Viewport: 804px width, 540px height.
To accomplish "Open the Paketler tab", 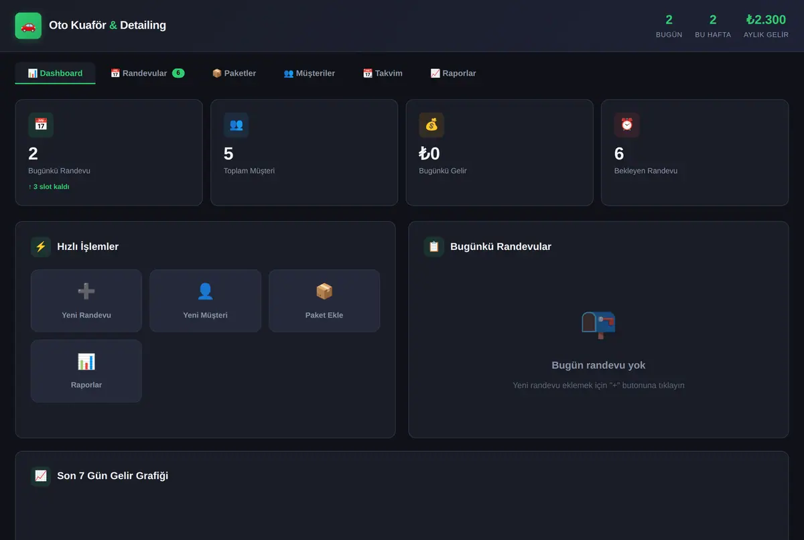I will (x=234, y=73).
